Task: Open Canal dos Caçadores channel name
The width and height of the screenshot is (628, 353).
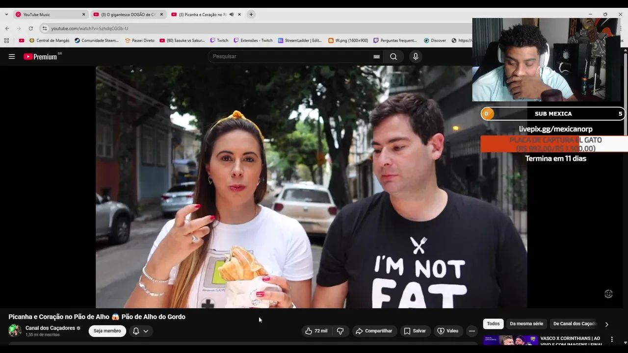Action: 50,328
